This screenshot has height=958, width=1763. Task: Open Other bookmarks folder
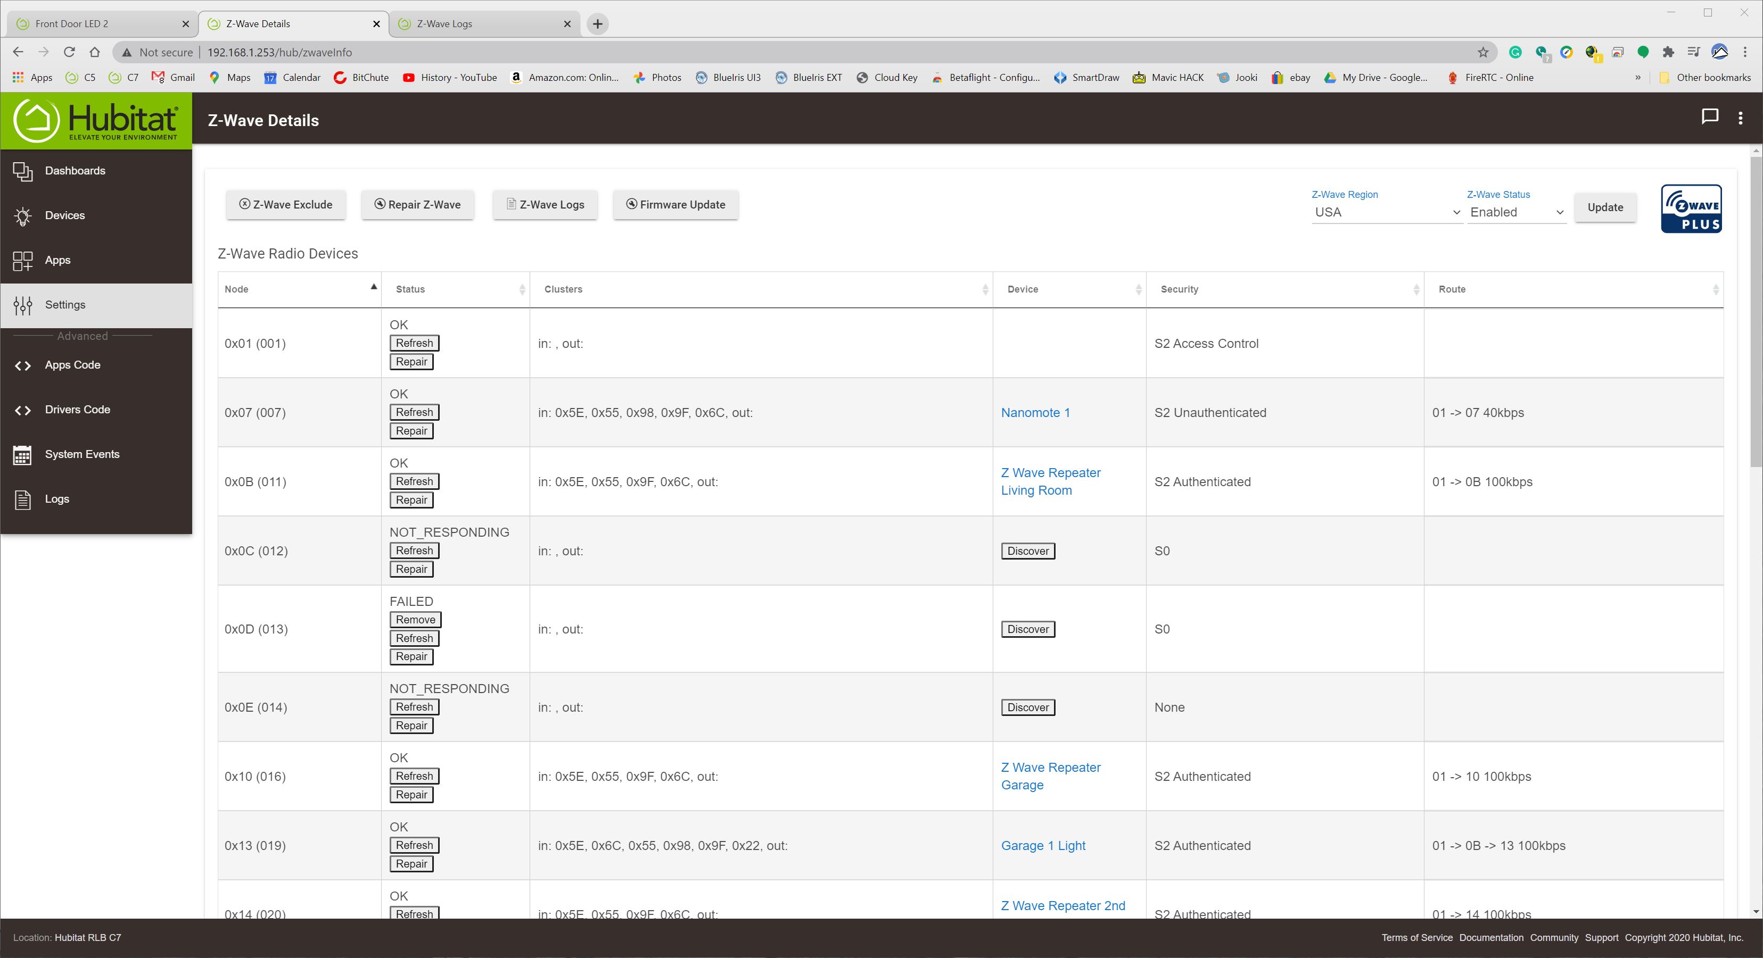[1705, 78]
